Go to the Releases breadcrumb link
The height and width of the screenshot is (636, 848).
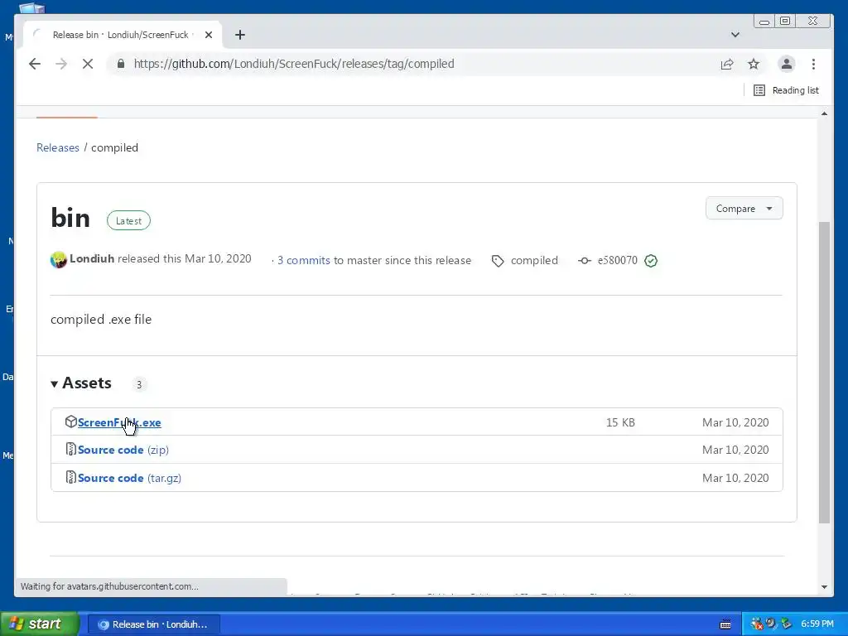click(x=58, y=147)
